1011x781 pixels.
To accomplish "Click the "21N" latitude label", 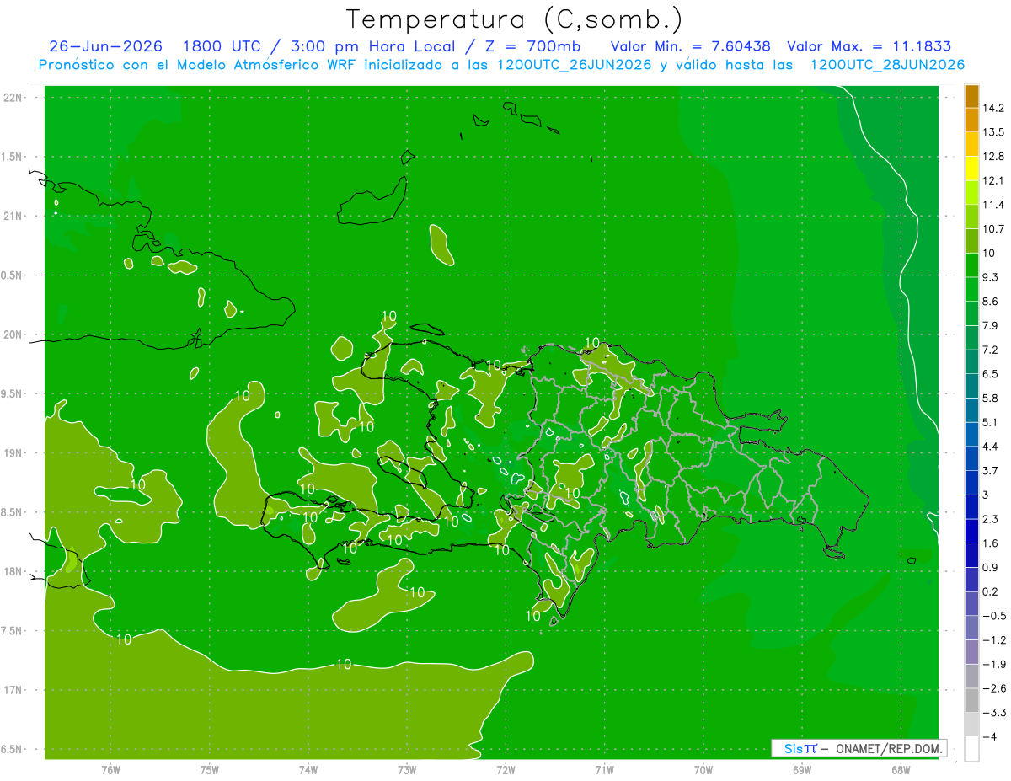I will (12, 216).
